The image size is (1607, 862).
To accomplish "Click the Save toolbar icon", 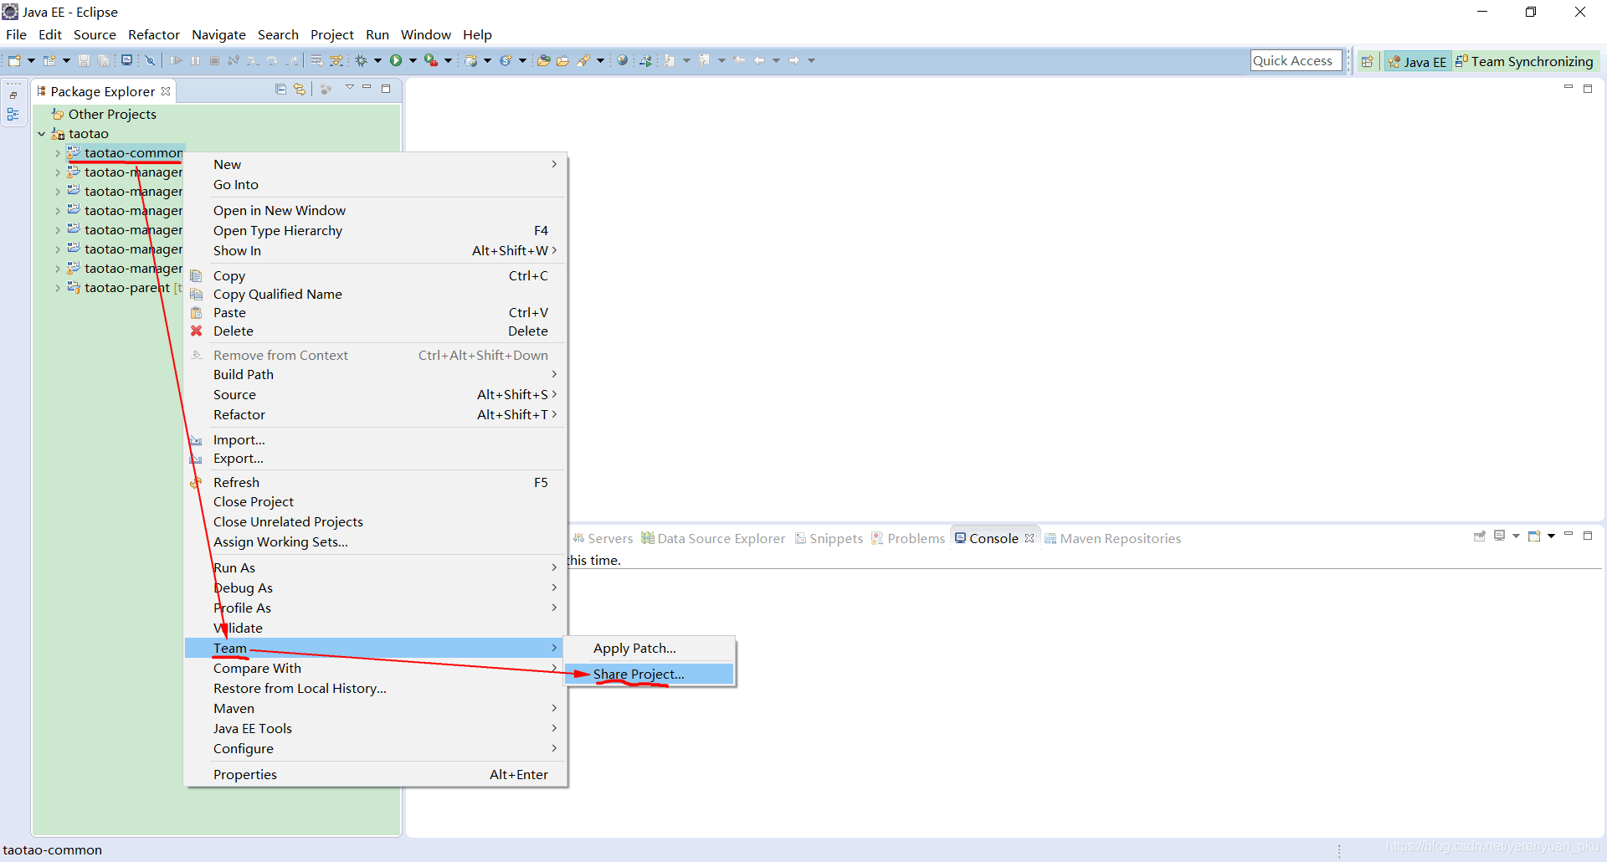I will pos(84,60).
